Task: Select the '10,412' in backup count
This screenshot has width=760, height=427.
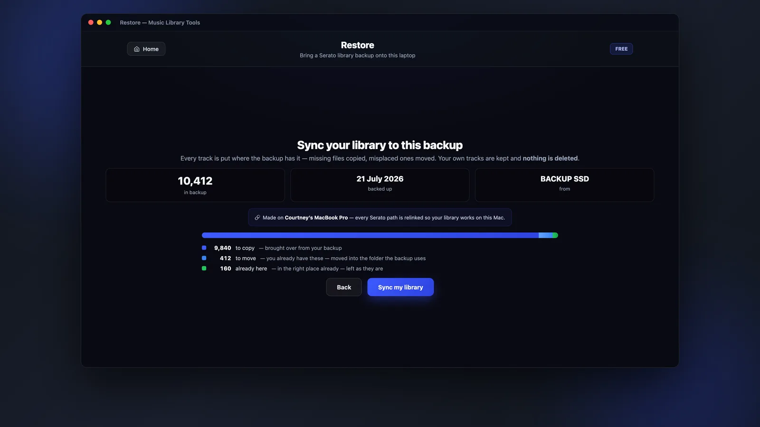Action: pyautogui.click(x=195, y=181)
